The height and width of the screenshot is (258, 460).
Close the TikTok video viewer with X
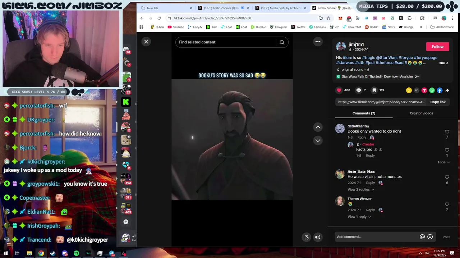point(146,42)
